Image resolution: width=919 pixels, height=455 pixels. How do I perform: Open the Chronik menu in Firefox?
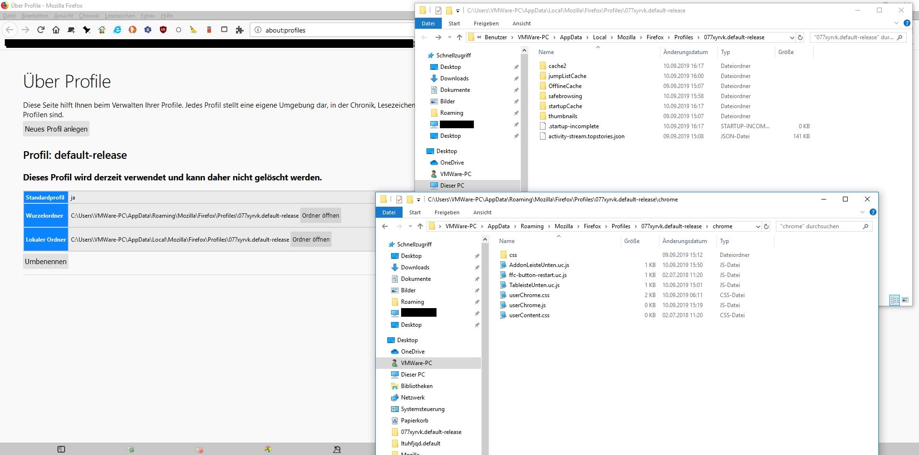tap(89, 16)
